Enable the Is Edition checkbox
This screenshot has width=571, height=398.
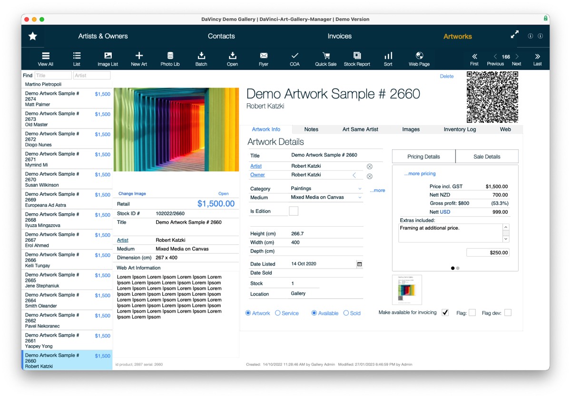pos(294,210)
